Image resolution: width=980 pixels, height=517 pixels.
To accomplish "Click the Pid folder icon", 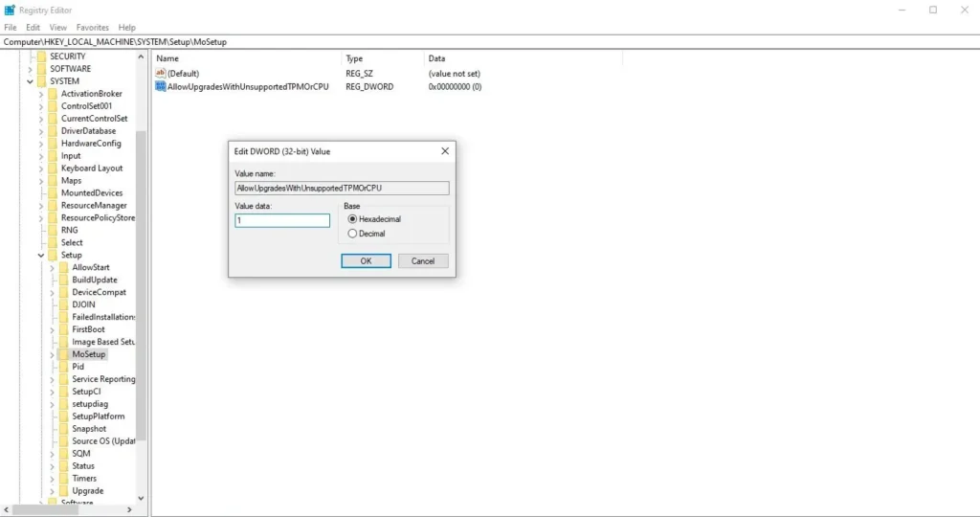I will (x=64, y=367).
